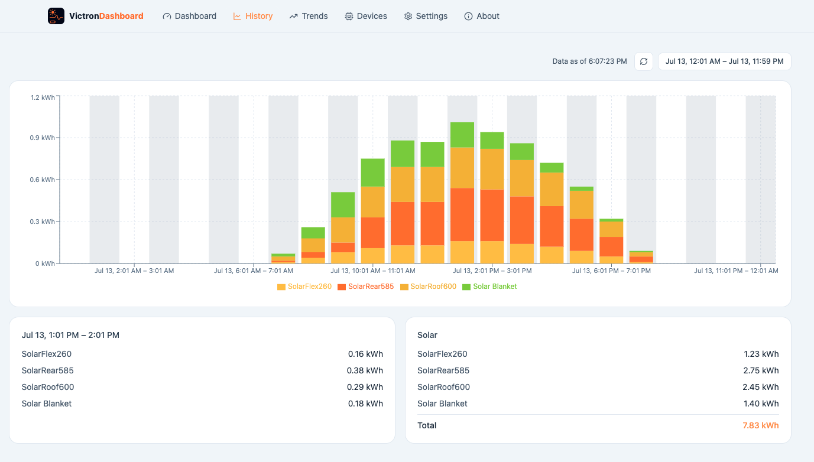Click the 0.38 kWh SolarRear585 value
Image resolution: width=814 pixels, height=462 pixels.
tap(365, 370)
